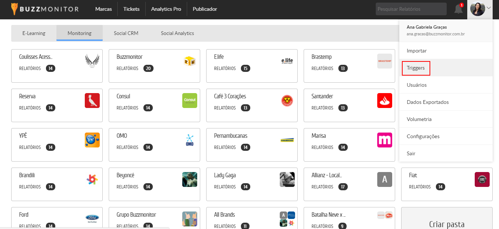Click the Criar pasta button

pyautogui.click(x=447, y=224)
